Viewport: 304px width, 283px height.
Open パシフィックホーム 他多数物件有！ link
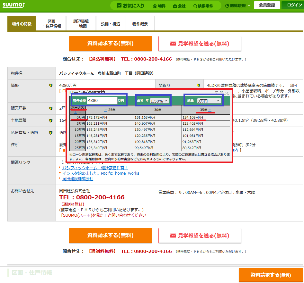[x=95, y=168]
